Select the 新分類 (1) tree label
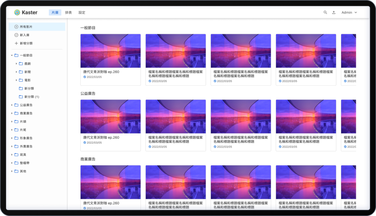Image resolution: width=376 pixels, height=216 pixels. click(x=32, y=97)
